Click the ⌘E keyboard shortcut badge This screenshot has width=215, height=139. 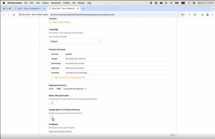[x=59, y=89]
